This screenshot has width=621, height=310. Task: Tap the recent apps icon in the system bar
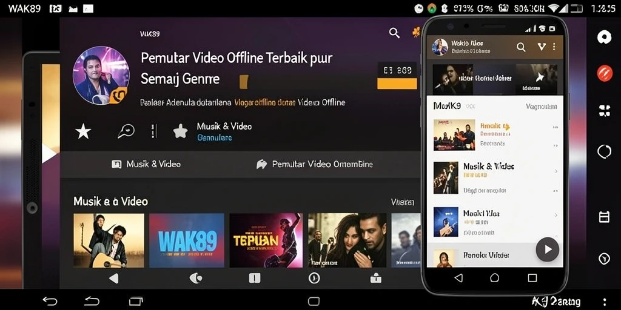(x=136, y=302)
